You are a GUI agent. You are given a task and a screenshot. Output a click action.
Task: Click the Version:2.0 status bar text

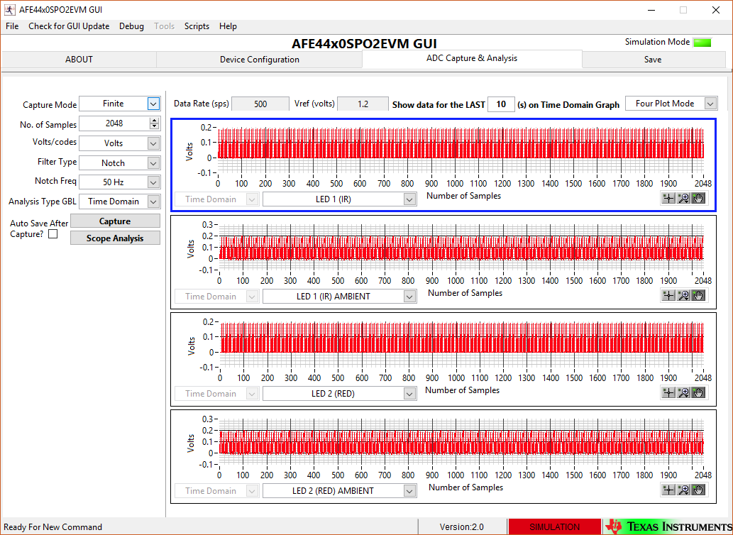pos(462,526)
